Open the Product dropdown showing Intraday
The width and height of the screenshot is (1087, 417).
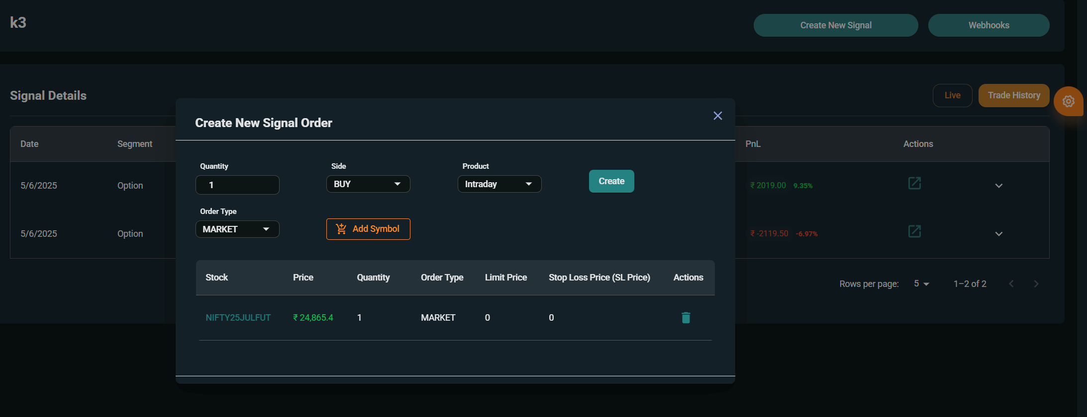coord(499,184)
